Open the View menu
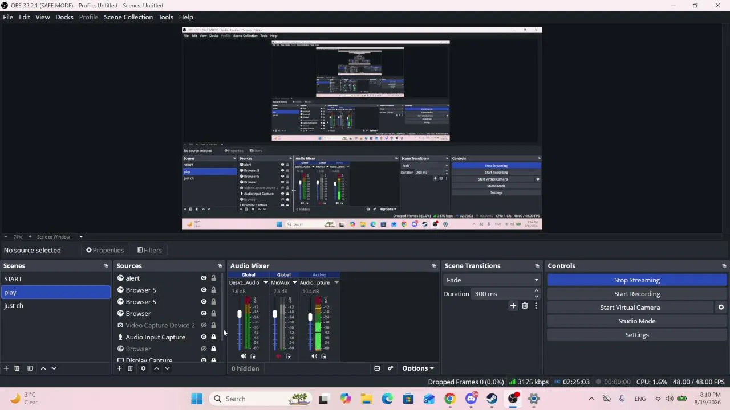 pos(43,17)
